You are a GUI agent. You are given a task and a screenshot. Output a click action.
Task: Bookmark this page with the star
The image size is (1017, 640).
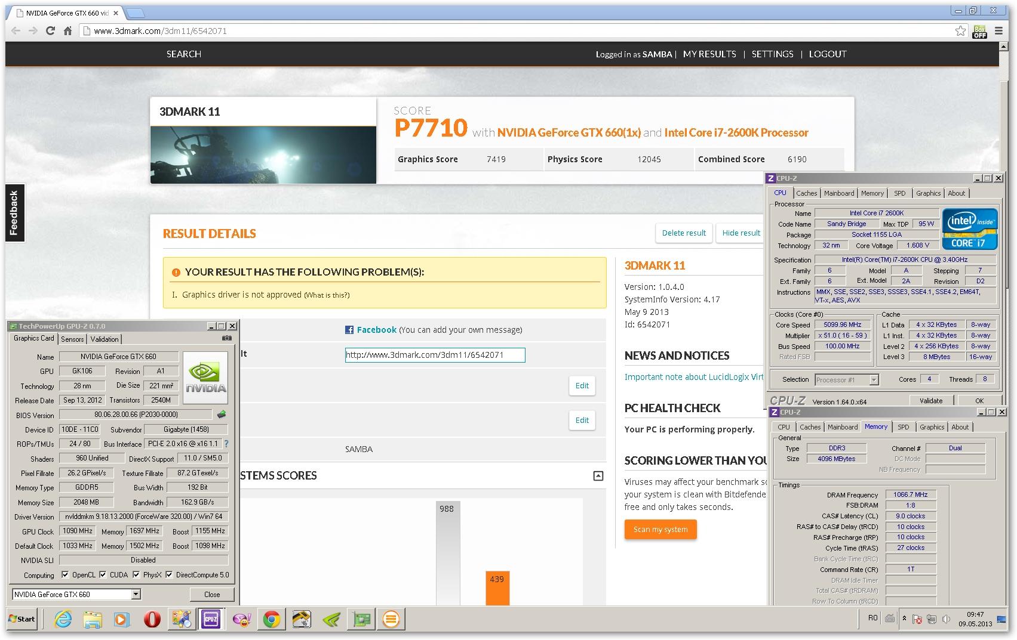(x=960, y=31)
